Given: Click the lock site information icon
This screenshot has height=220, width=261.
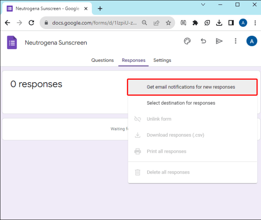Looking at the screenshot, I should pos(46,23).
